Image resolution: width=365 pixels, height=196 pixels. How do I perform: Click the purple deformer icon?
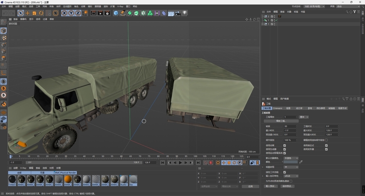(x=164, y=13)
